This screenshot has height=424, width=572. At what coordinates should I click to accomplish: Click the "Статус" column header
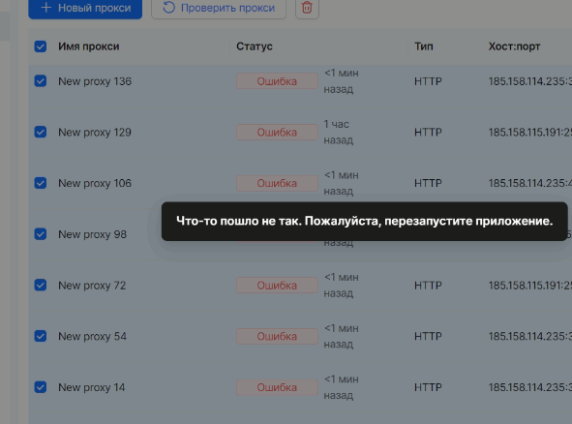pyautogui.click(x=255, y=46)
